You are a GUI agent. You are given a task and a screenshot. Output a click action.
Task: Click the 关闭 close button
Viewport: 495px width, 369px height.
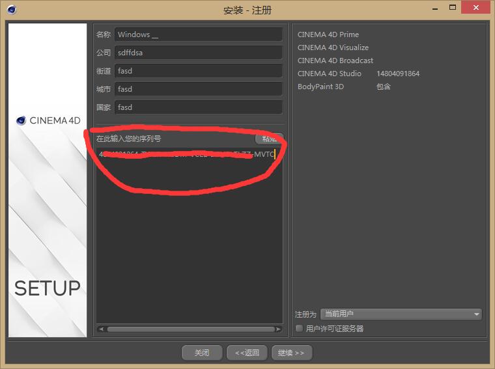202,353
